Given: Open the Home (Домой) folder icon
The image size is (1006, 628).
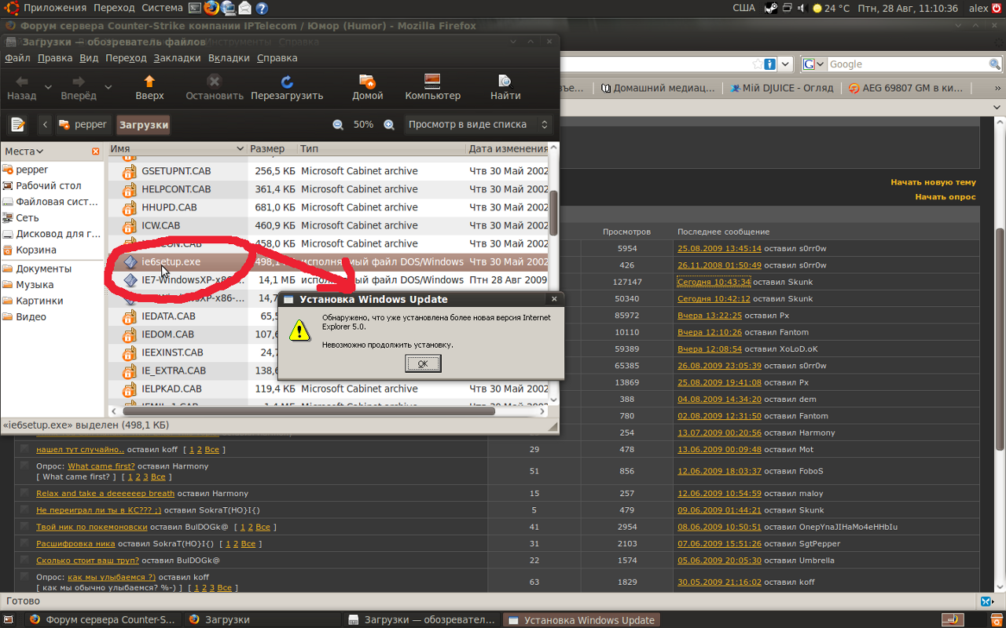Looking at the screenshot, I should tap(367, 81).
